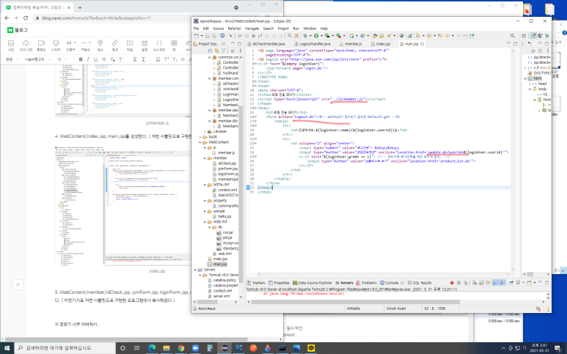567x354 pixels.
Task: Reload the Naver blog page in Chrome
Action: coord(26,18)
